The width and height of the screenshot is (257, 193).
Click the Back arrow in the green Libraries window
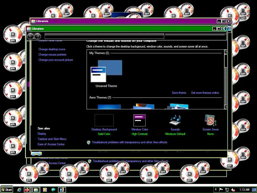(30, 36)
